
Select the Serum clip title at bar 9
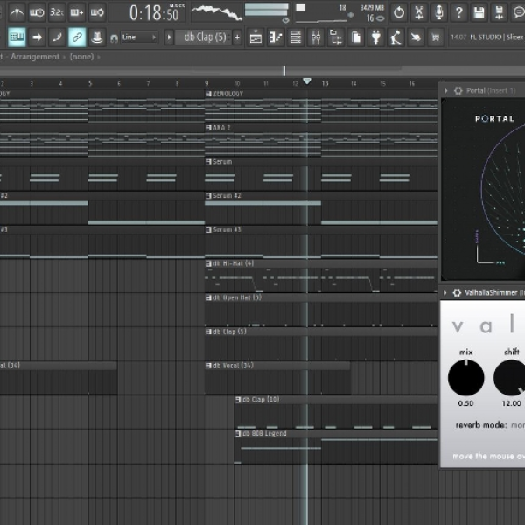pos(222,161)
